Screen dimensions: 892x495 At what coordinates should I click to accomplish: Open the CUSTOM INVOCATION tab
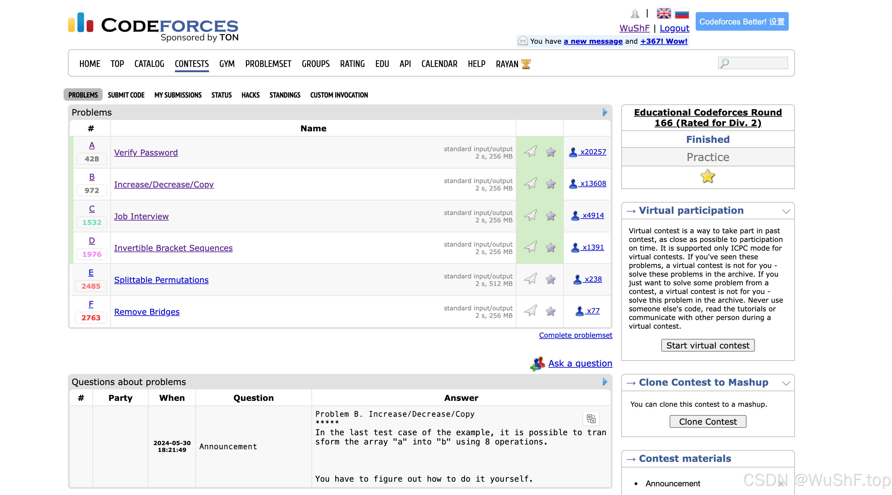pos(339,95)
